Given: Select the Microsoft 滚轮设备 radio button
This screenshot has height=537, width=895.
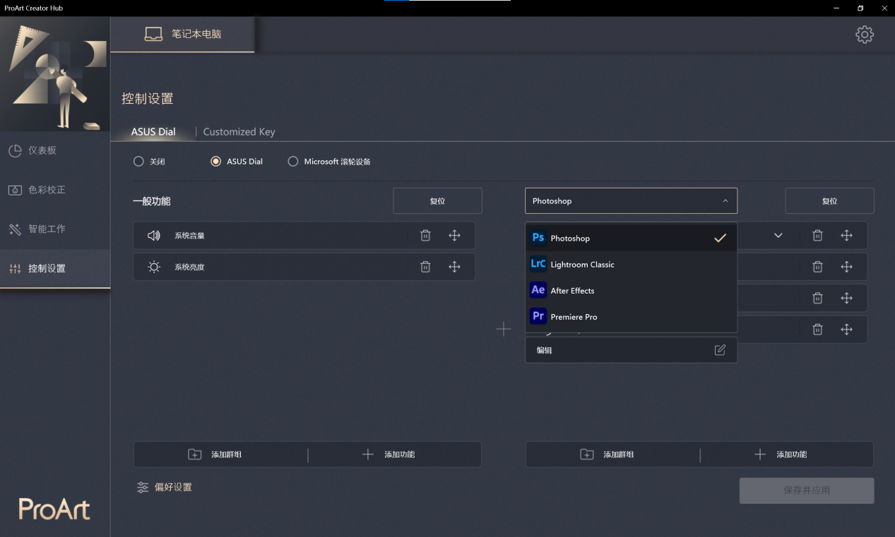Looking at the screenshot, I should point(293,162).
